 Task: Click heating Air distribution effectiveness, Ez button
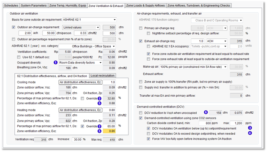pyautogui.click(x=80, y=110)
